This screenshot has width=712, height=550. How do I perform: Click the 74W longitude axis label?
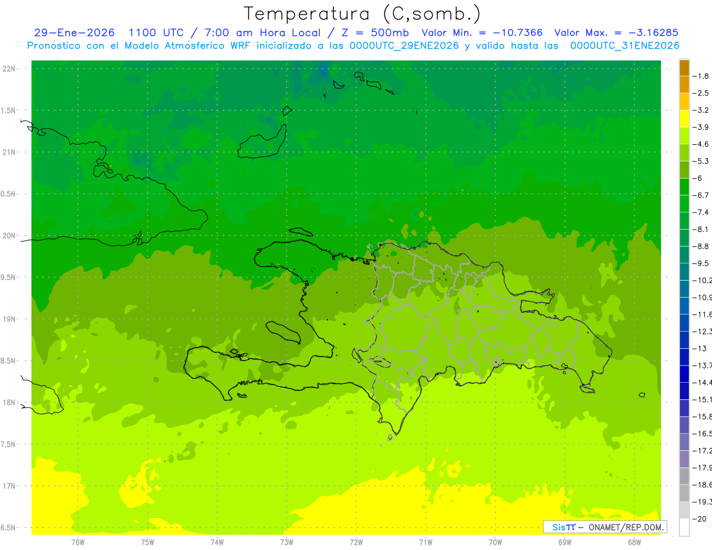pos(217,542)
